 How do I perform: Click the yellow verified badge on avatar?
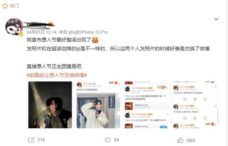coord(21,34)
